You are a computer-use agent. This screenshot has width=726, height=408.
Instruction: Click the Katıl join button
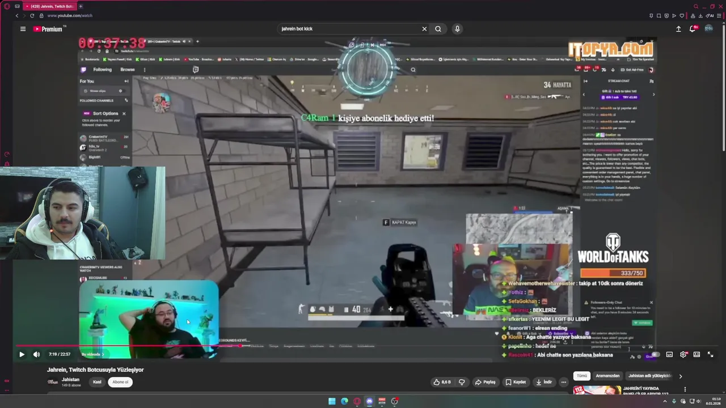pos(97,382)
